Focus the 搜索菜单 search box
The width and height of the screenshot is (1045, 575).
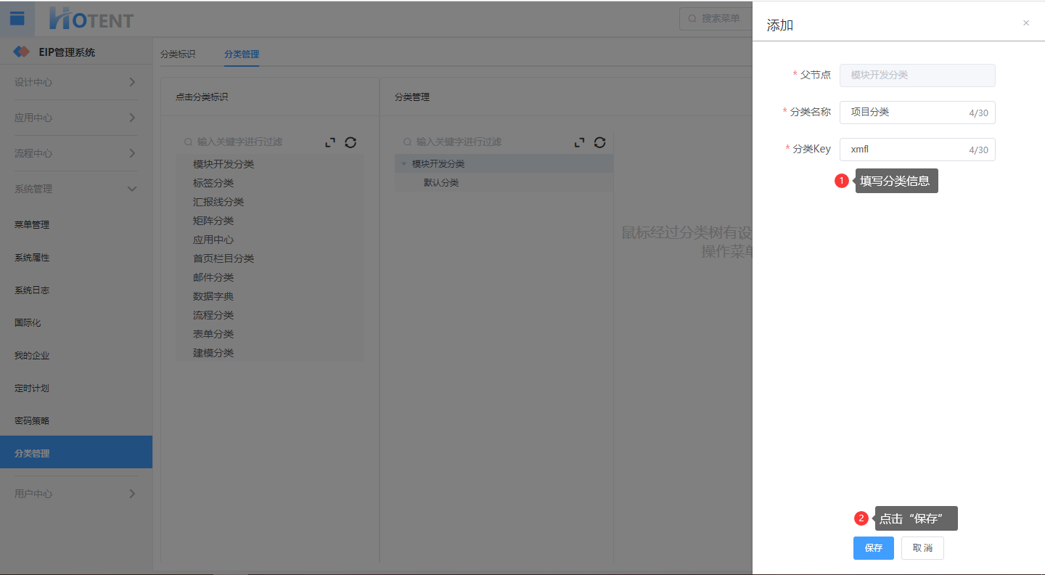point(716,19)
